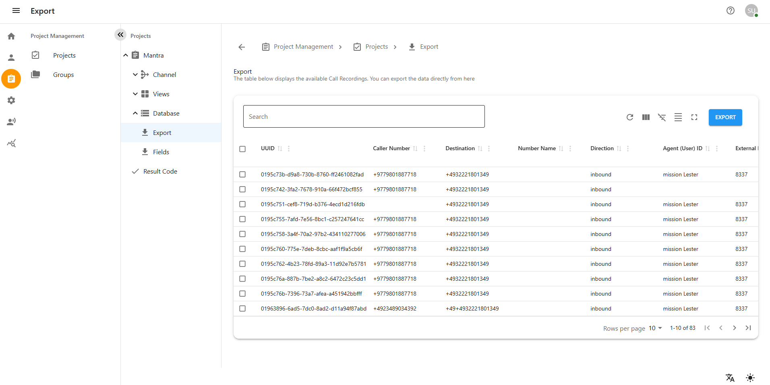Select the first row checkbox for 0195c73b
Screen dimensions: 770x385
242,174
